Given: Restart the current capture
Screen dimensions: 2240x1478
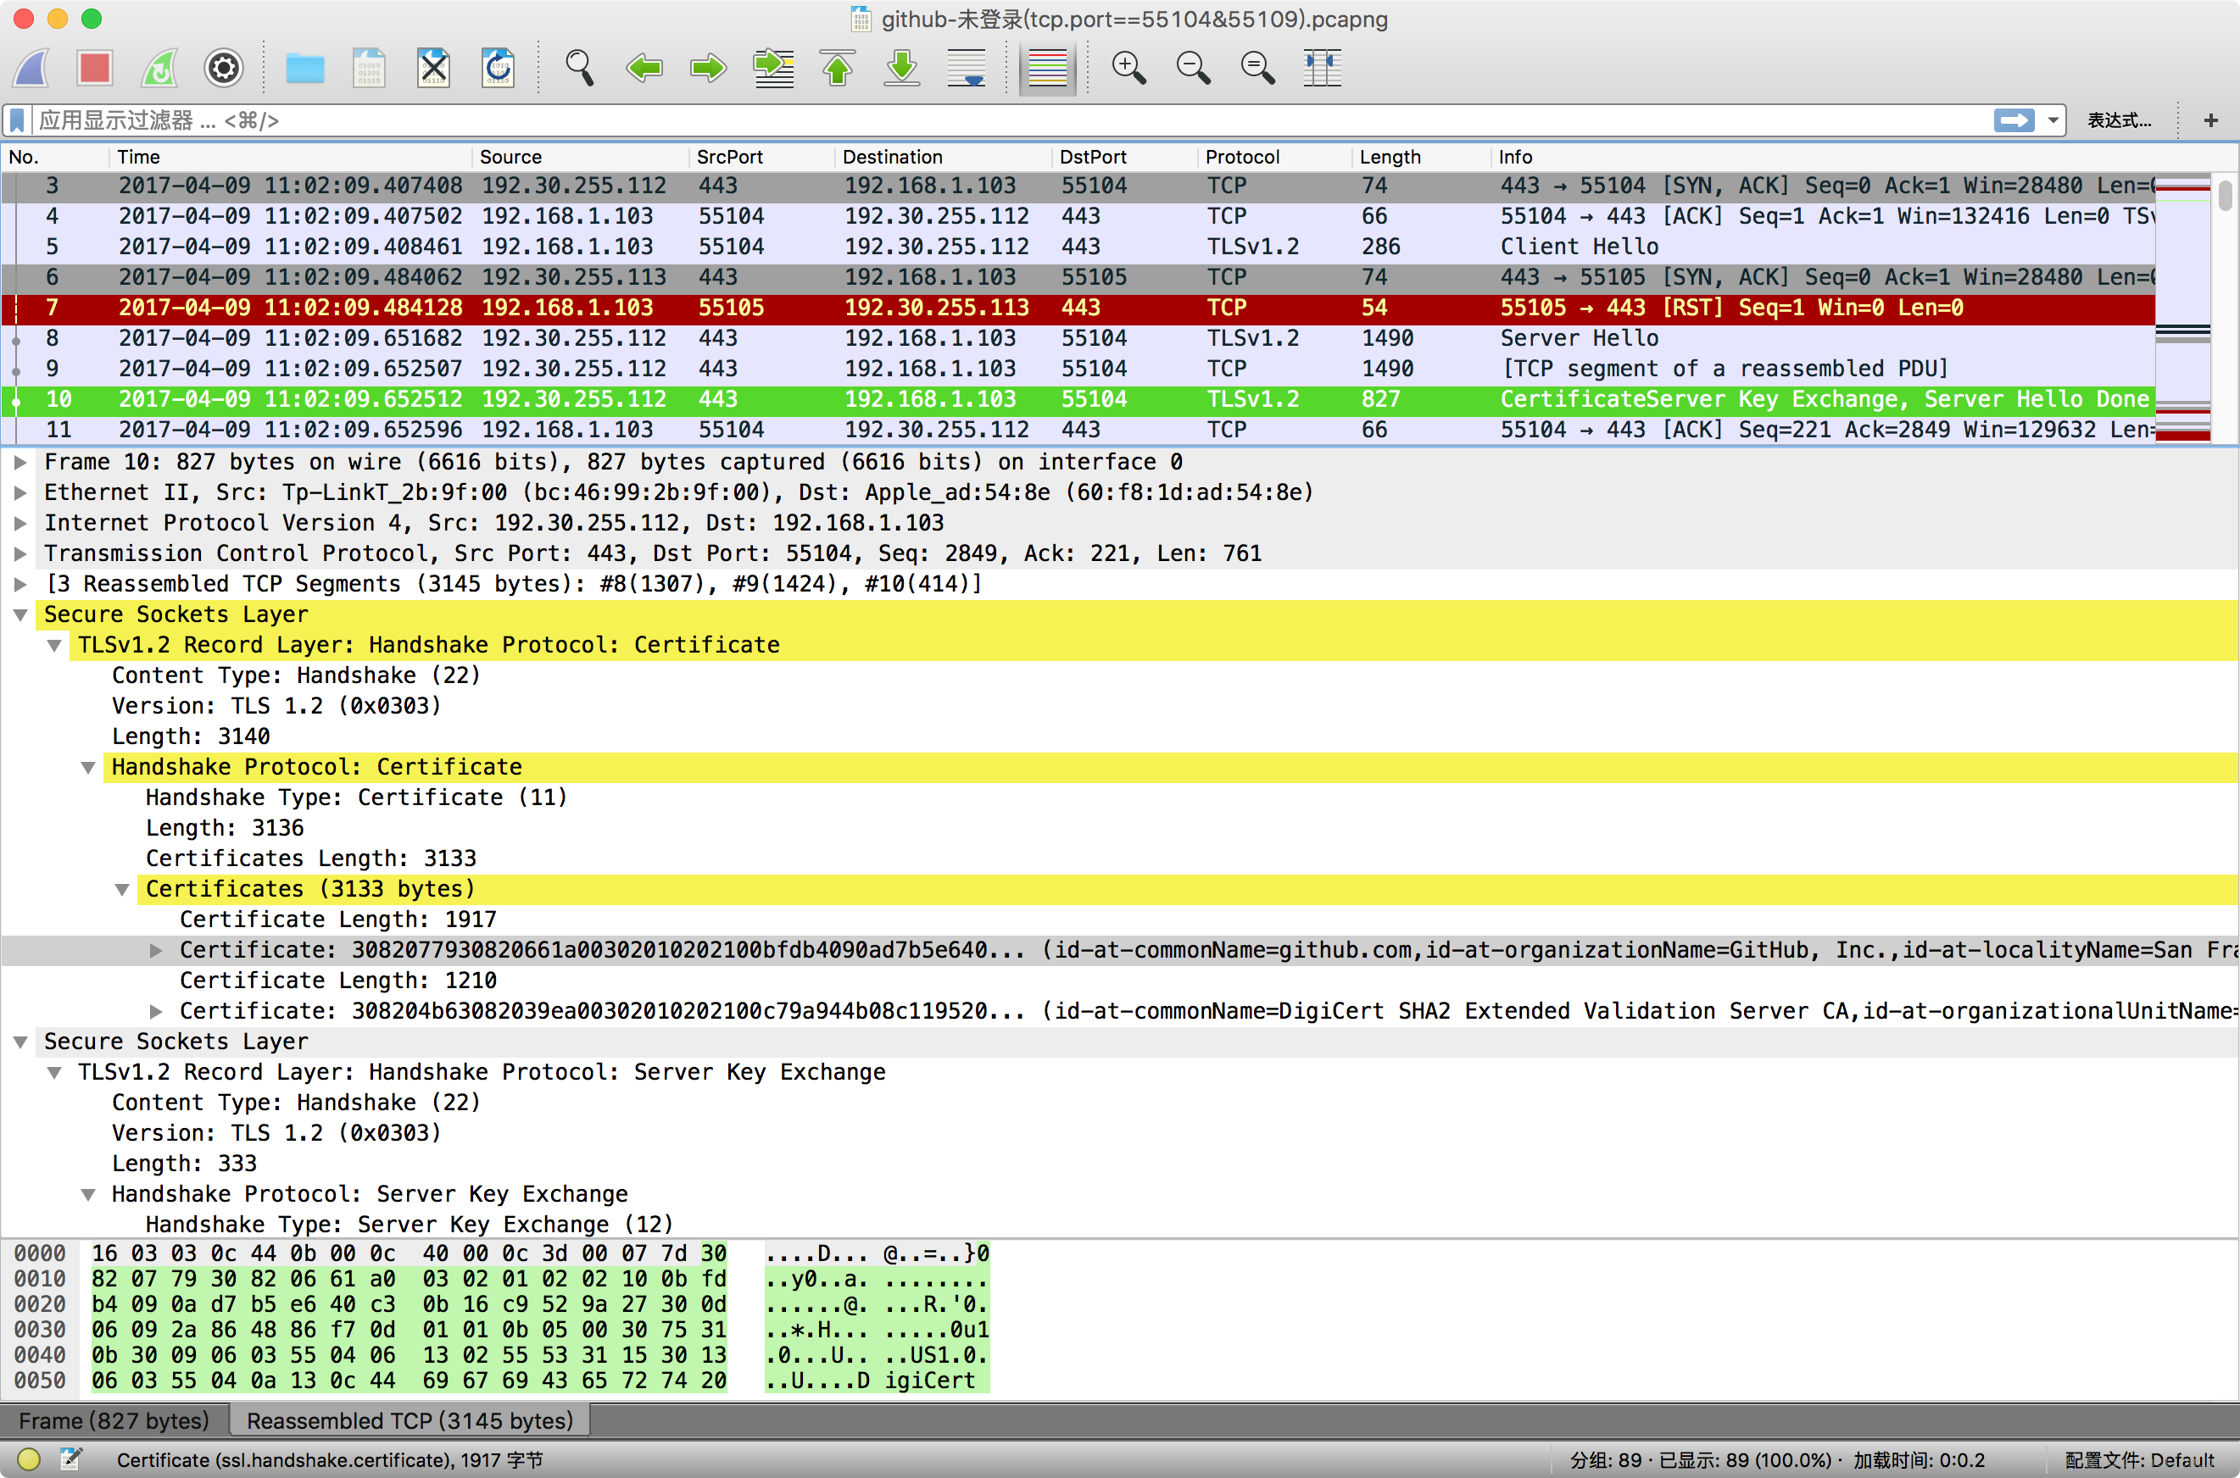Looking at the screenshot, I should pos(159,68).
